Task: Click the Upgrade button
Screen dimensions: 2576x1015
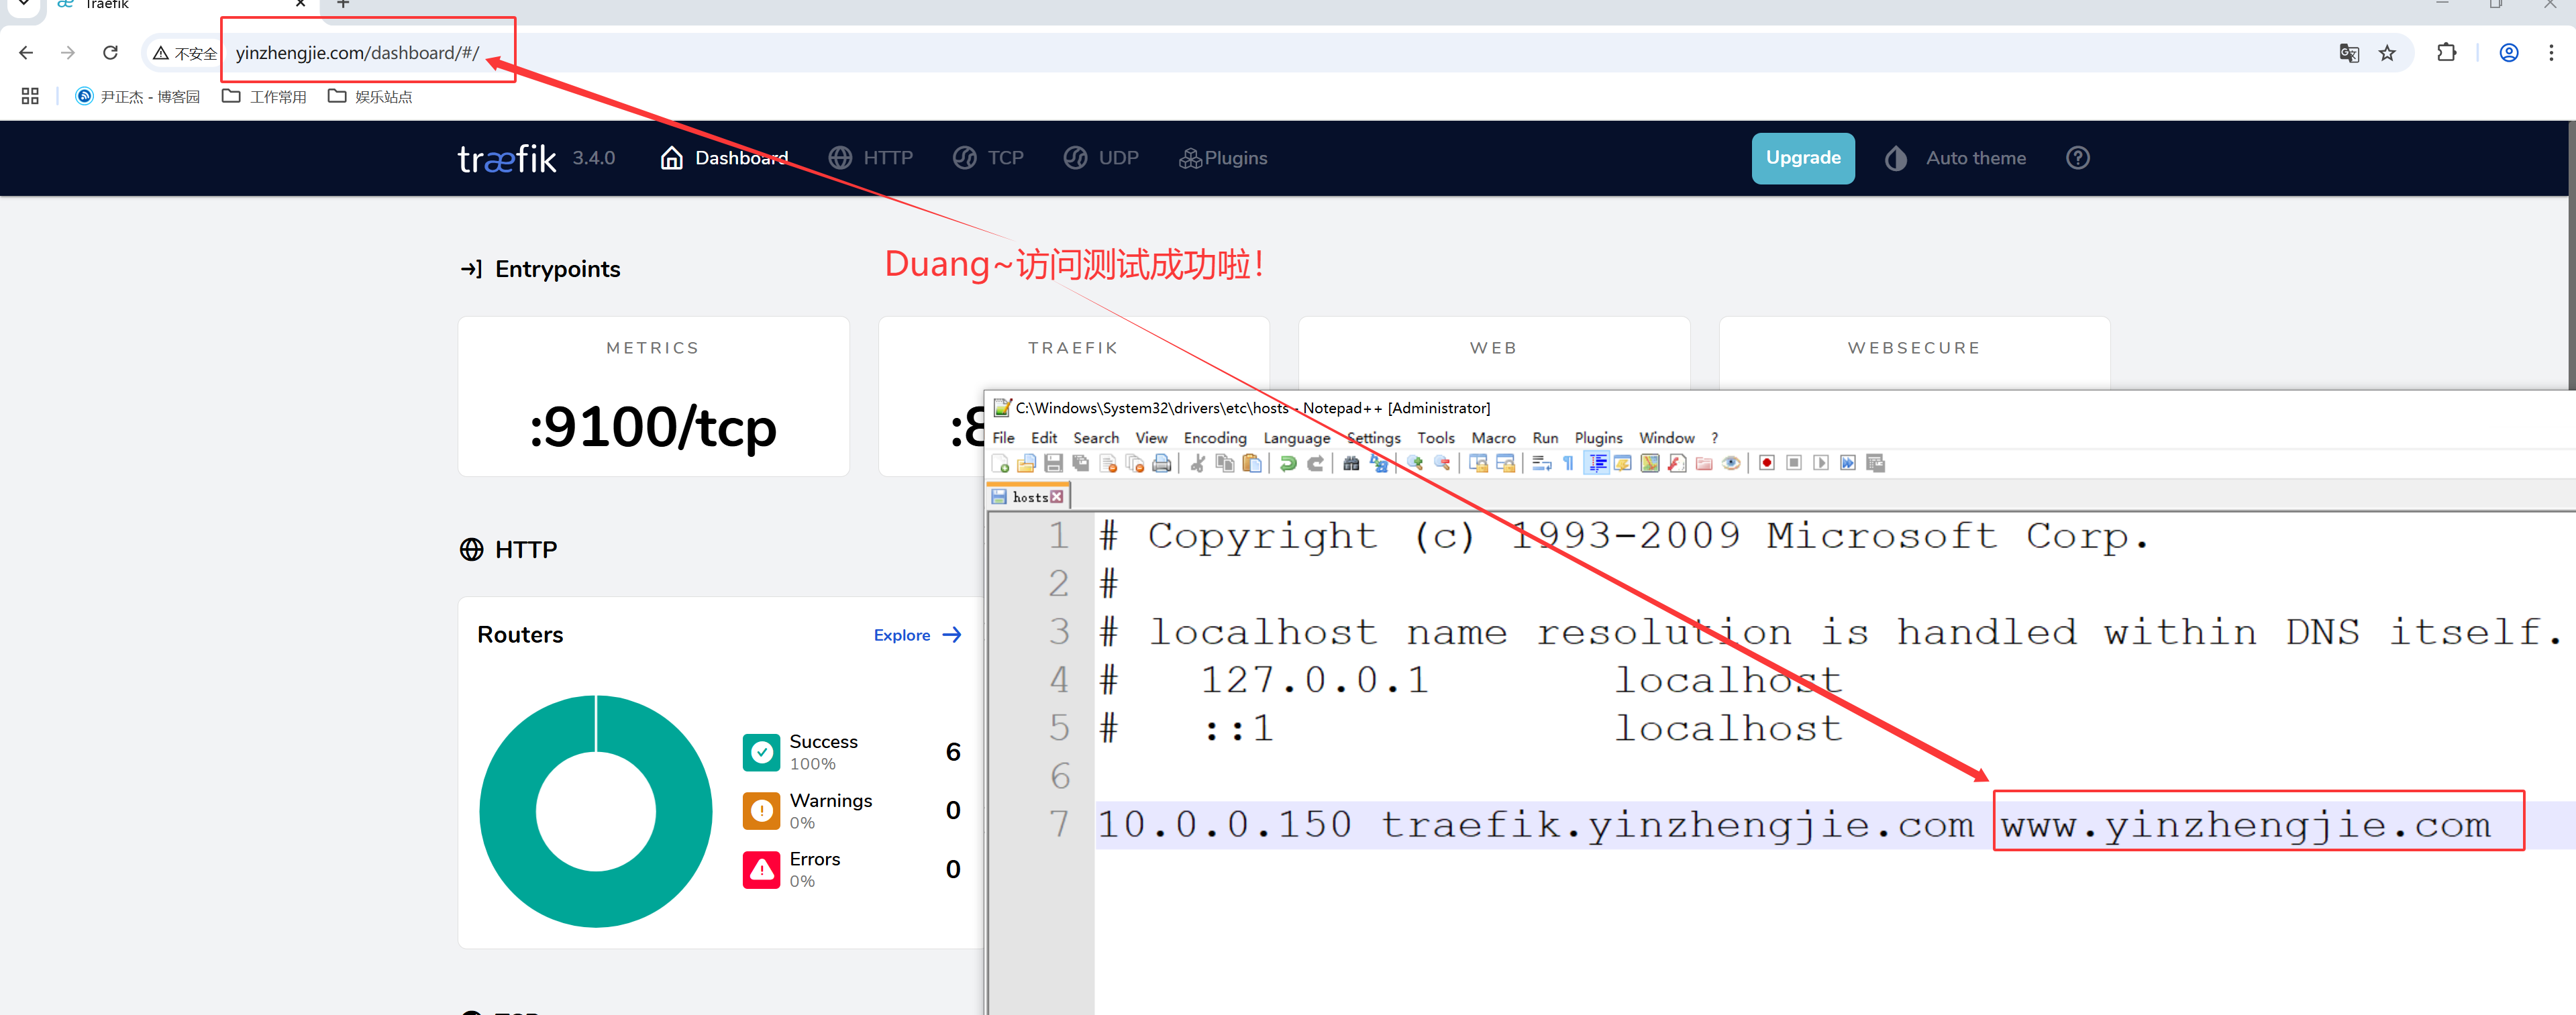Action: 1802,158
